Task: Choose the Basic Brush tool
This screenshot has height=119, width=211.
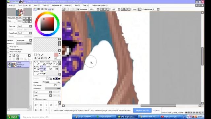Action: [x=49, y=63]
